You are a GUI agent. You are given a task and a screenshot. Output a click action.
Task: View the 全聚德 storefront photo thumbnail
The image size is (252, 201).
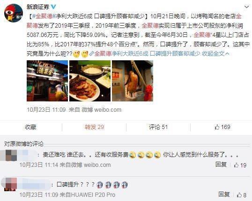47,81
